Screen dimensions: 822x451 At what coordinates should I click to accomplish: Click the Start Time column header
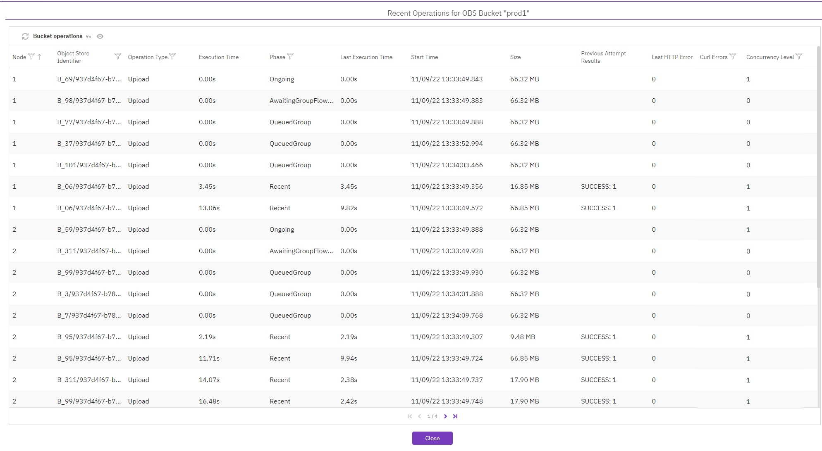tap(424, 57)
